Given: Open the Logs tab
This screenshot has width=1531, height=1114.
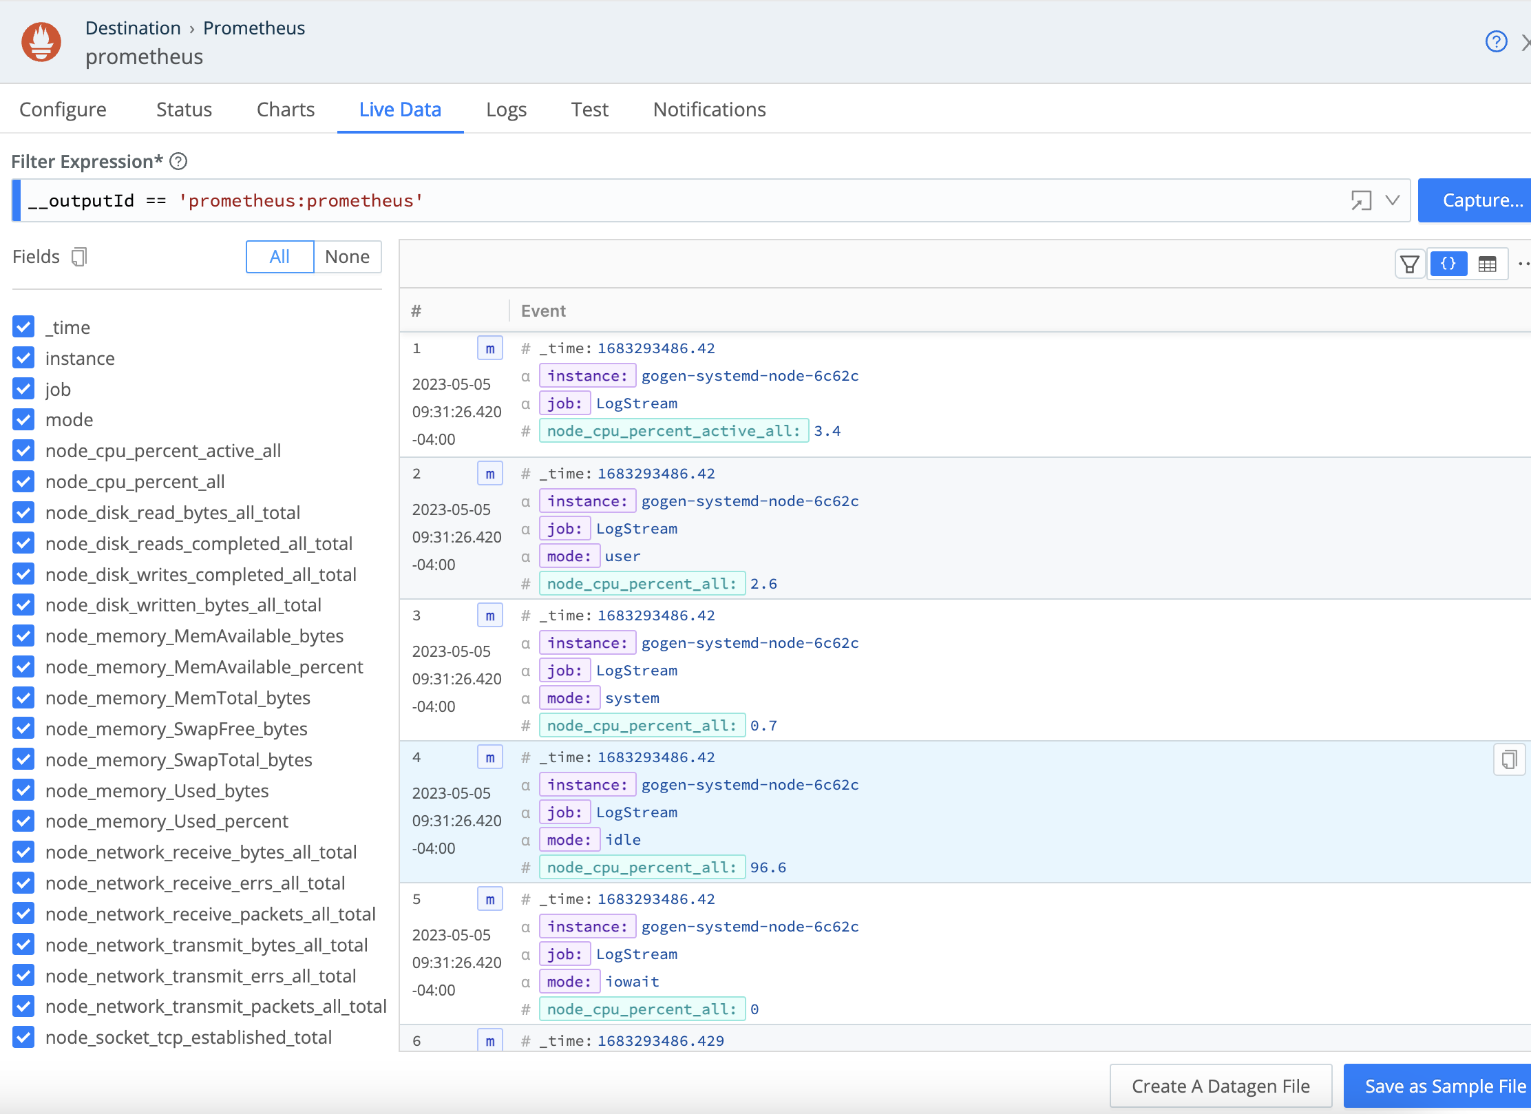Looking at the screenshot, I should tap(506, 109).
